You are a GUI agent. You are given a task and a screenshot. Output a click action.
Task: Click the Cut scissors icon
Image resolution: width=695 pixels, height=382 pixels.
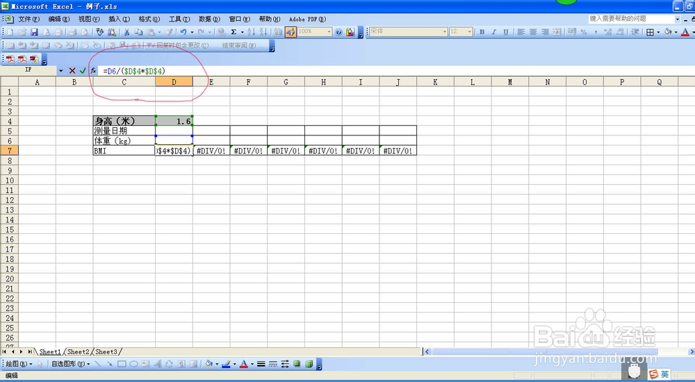(126, 32)
